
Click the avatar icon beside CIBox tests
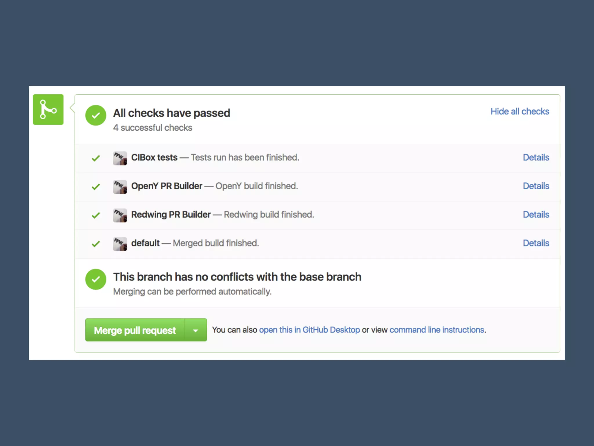point(120,158)
